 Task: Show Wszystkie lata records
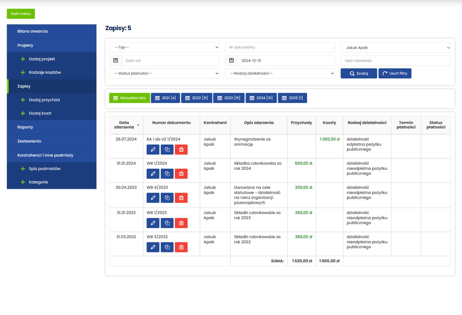click(130, 98)
